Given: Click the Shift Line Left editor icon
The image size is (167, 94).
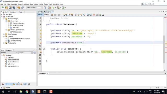Looking at the screenshot, I should [x=88, y=15].
